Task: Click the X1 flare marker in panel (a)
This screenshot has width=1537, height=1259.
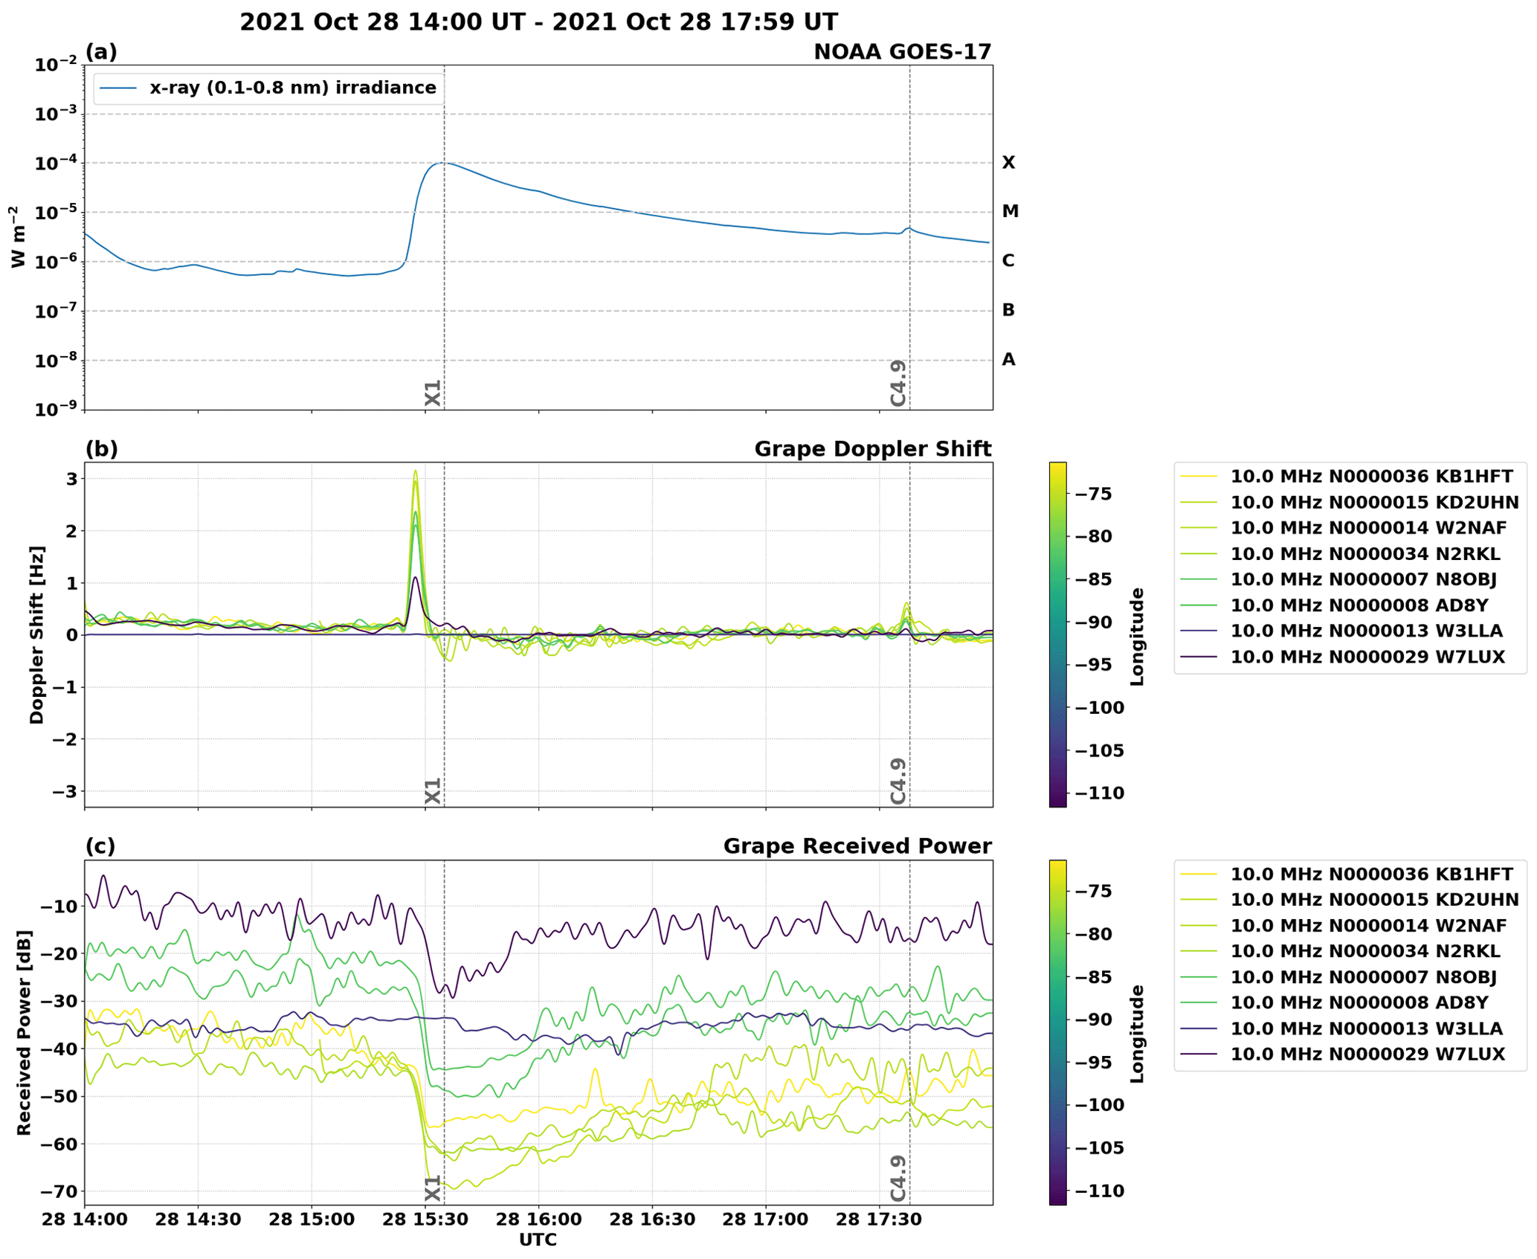Action: [x=433, y=393]
